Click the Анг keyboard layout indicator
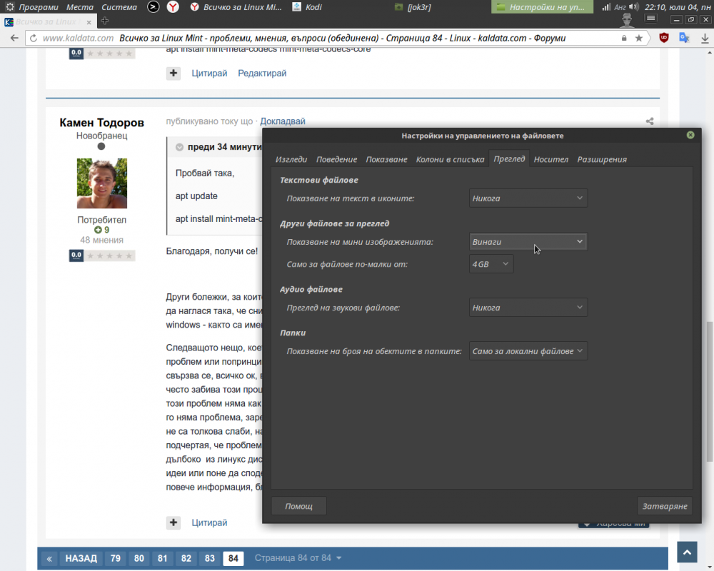The width and height of the screenshot is (714, 571). point(620,7)
